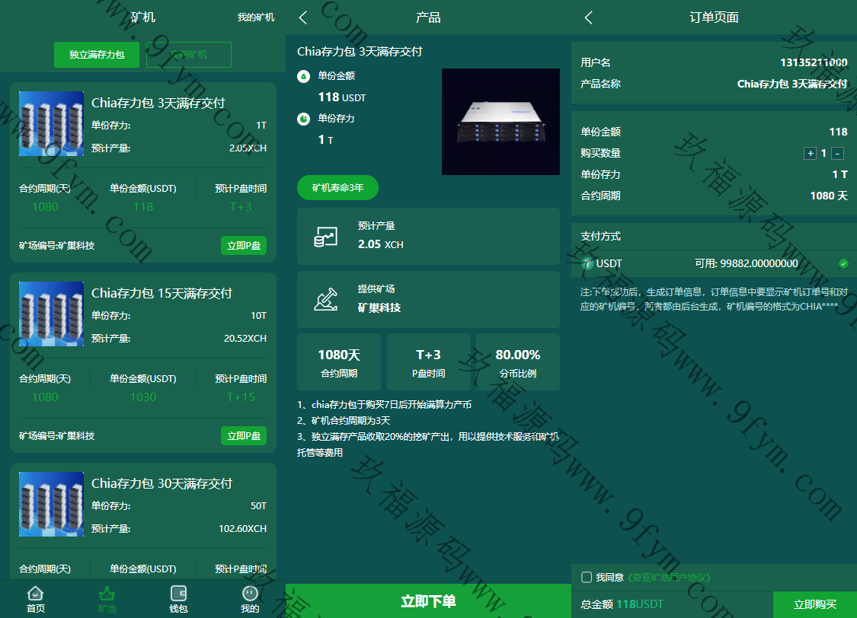Toggle the USDT payment method checkmark
Screen dimensions: 857x618
point(843,263)
